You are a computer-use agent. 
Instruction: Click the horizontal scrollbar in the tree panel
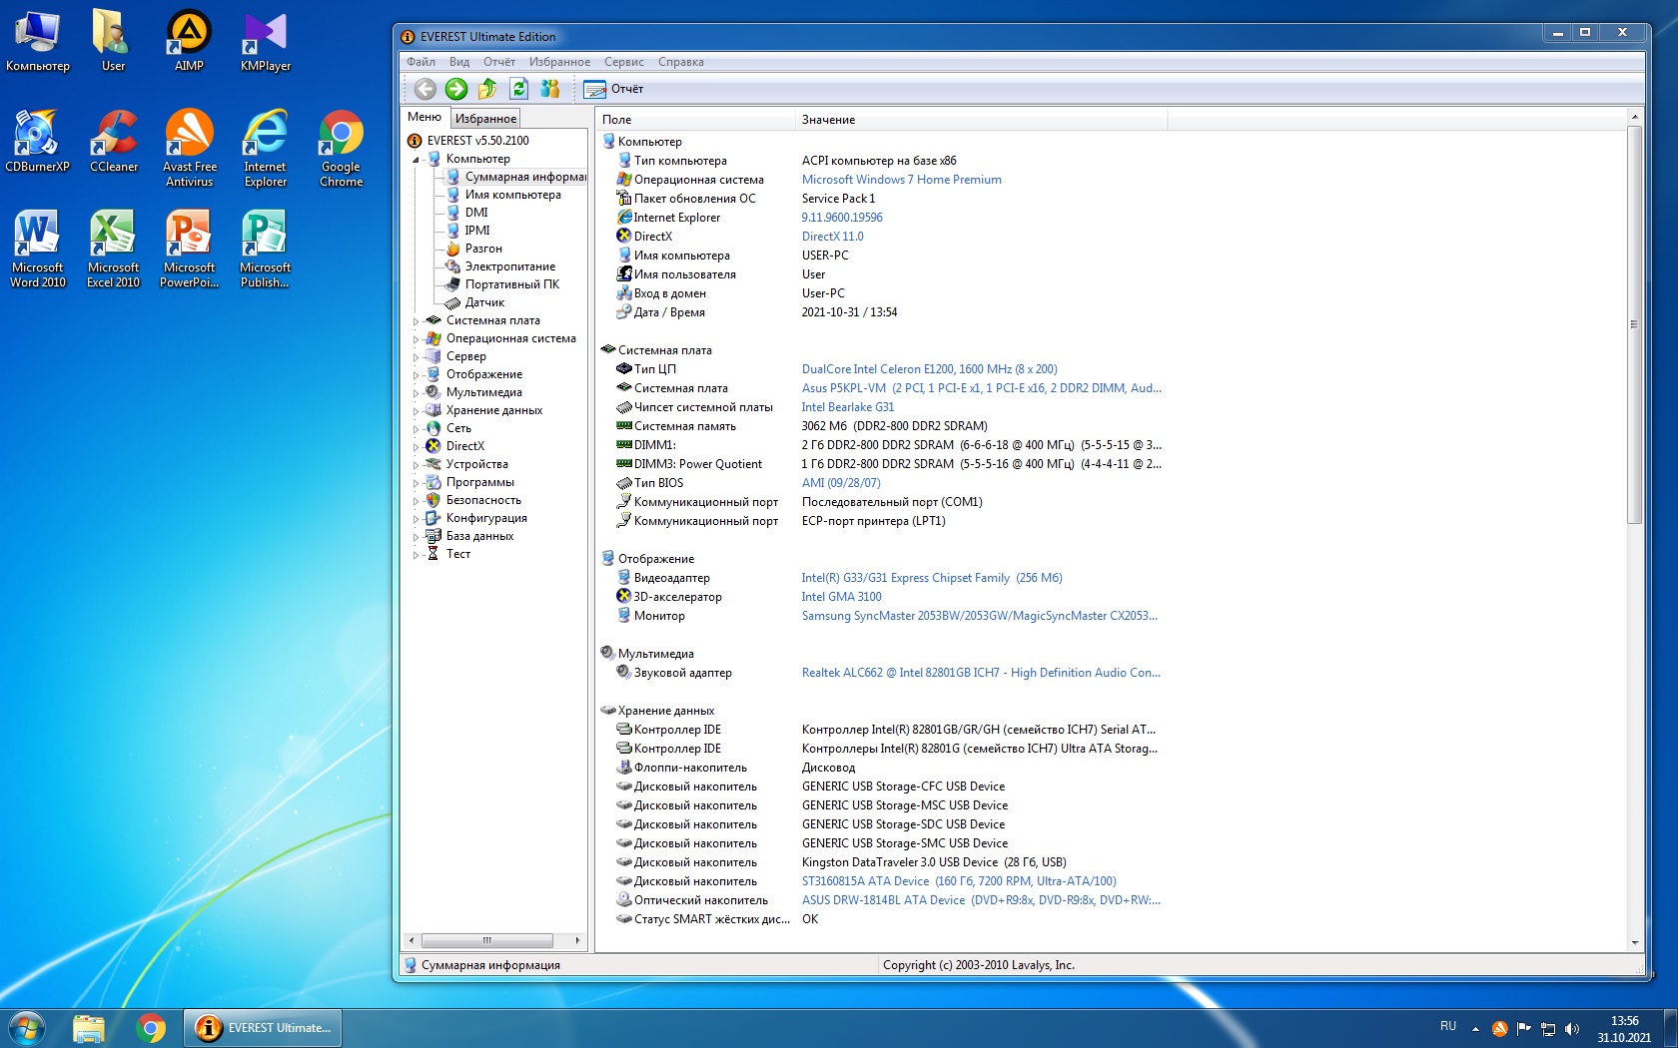click(x=487, y=940)
